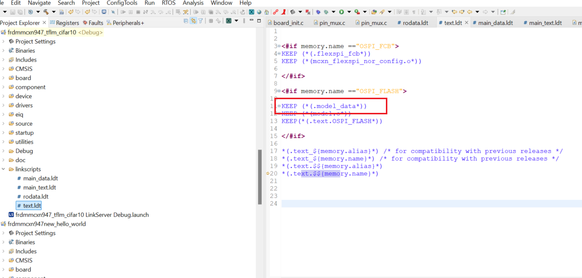Collapse the linkscripts folder

3,170
